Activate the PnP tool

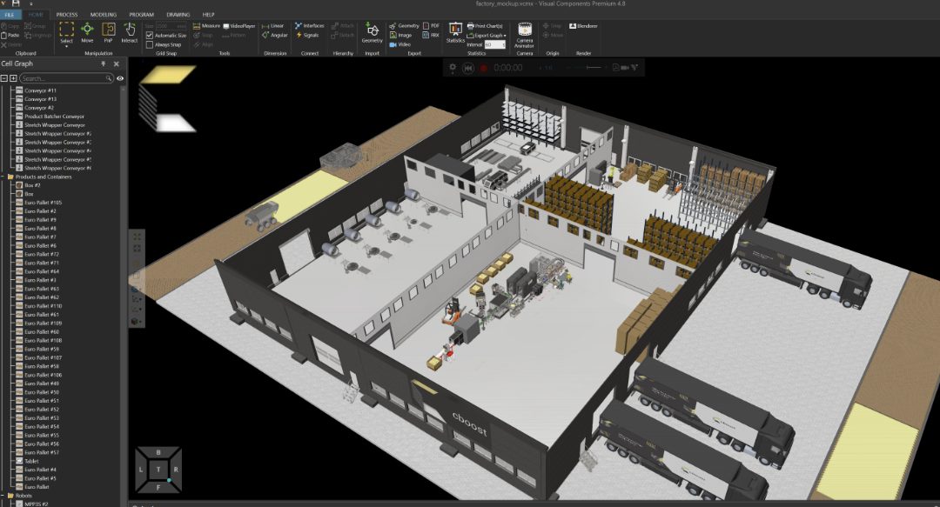pos(108,33)
